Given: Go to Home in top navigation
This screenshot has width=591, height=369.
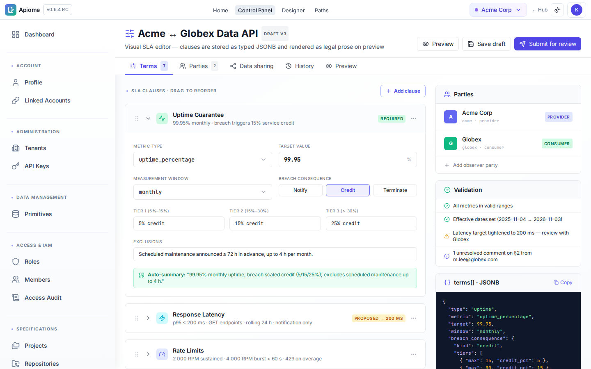Looking at the screenshot, I should pos(220,10).
